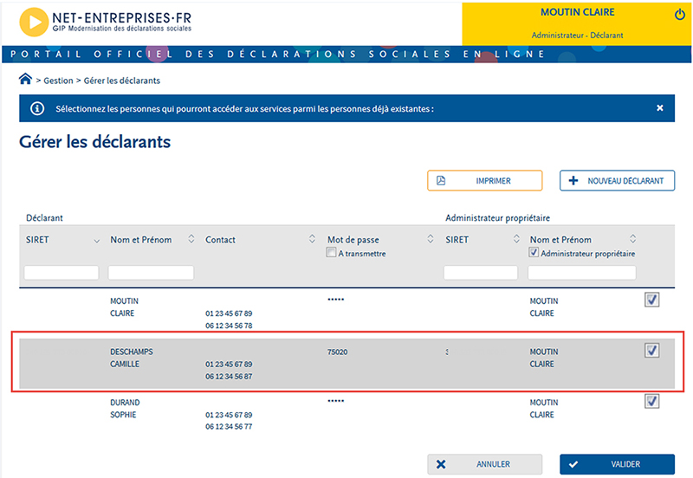Toggle the A transmettre checkbox

331,252
